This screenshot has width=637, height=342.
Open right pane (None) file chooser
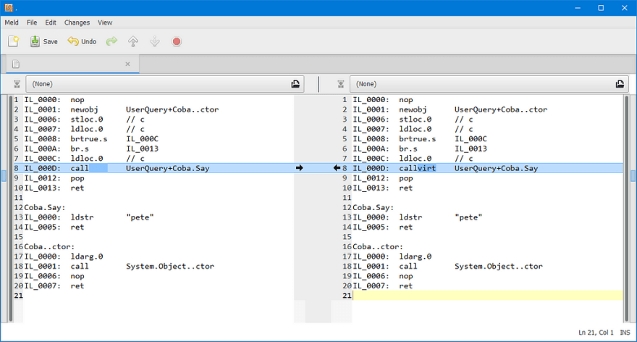(x=489, y=84)
